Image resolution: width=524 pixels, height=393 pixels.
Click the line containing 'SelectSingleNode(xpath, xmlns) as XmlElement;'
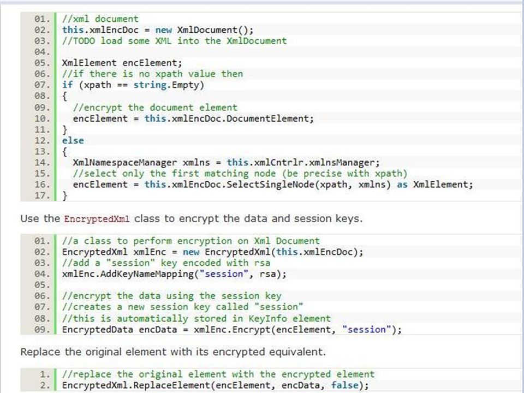coord(273,184)
